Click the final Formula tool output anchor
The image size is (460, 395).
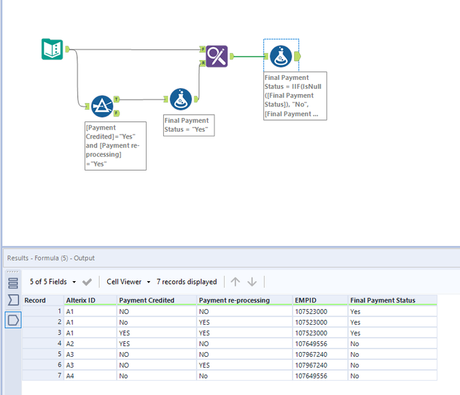[x=297, y=57]
